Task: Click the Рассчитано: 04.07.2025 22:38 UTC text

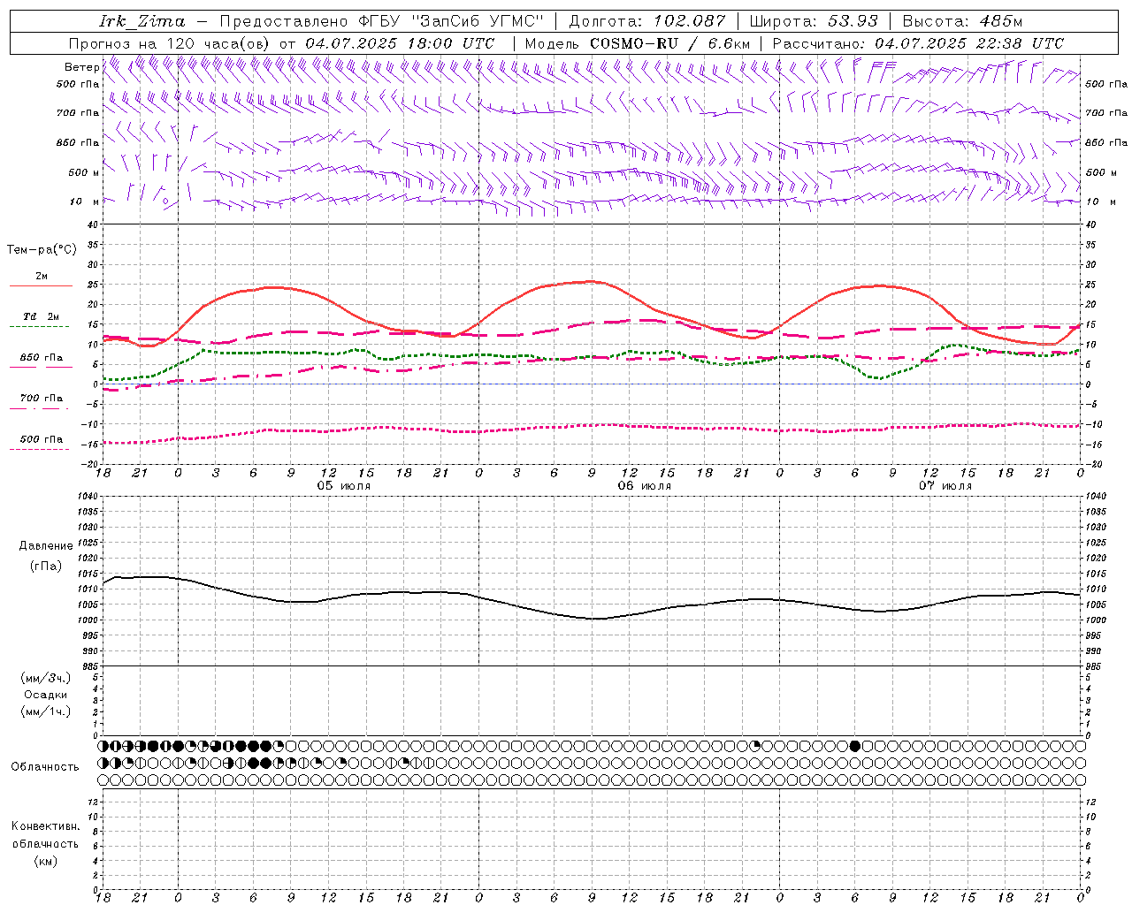Action: (x=918, y=43)
